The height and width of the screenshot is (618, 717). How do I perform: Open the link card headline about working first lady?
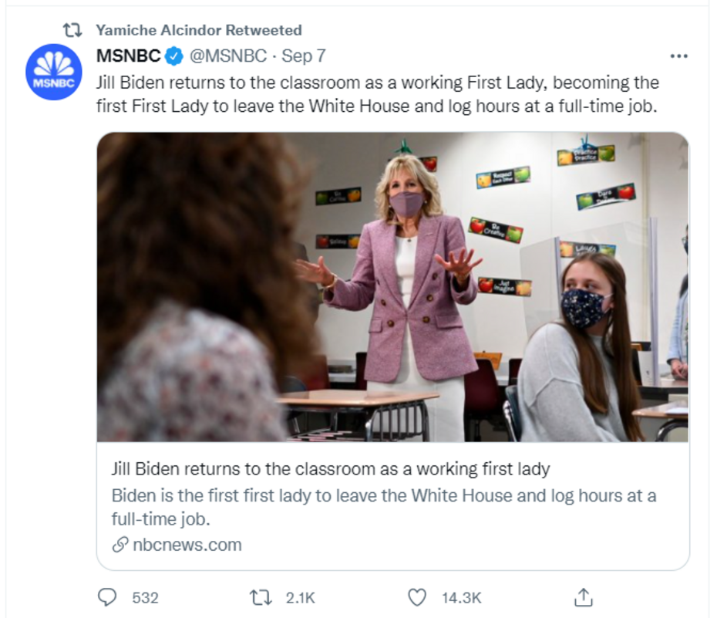pyautogui.click(x=331, y=468)
